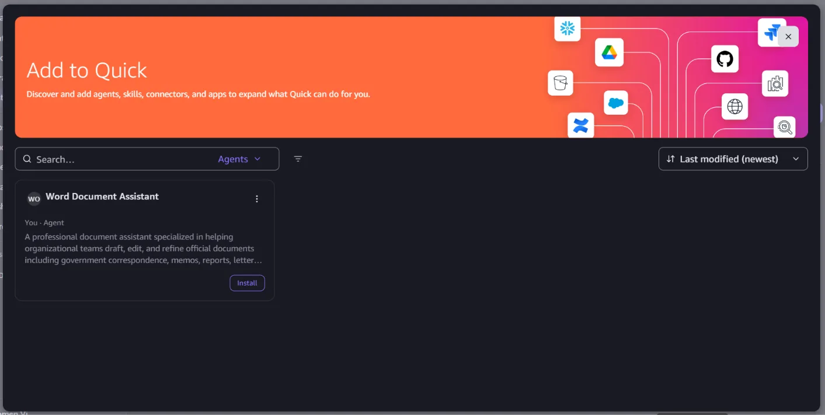Open the Word Document Assistant title

coord(102,196)
